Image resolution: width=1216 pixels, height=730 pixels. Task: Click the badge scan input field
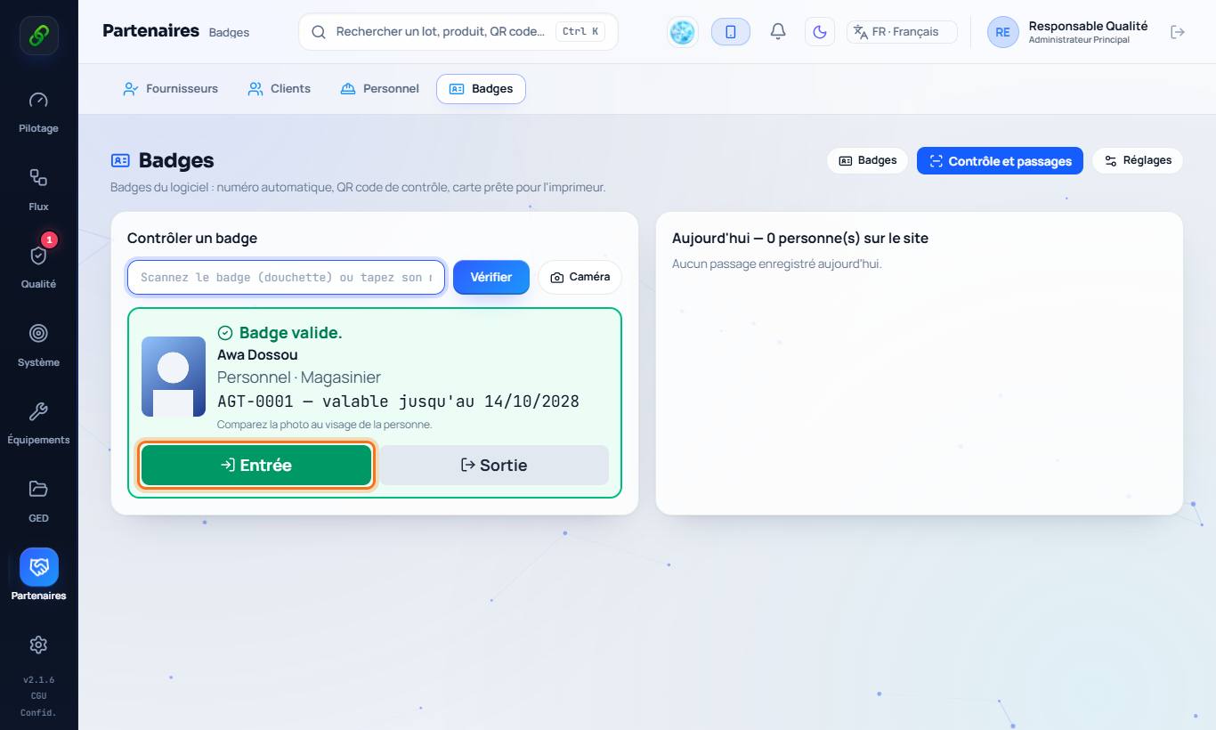click(x=286, y=278)
